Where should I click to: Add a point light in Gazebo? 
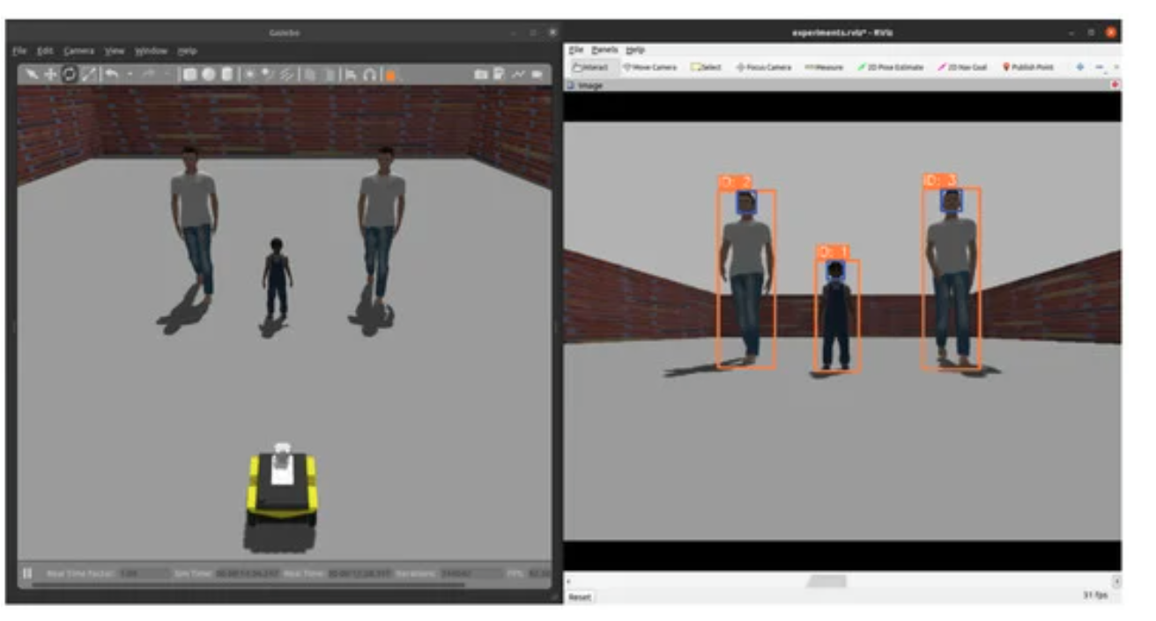click(x=249, y=75)
